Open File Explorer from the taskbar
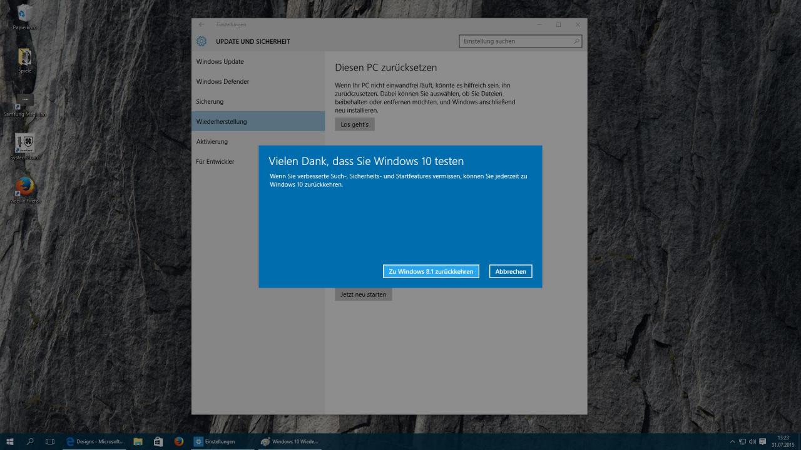 pos(138,441)
